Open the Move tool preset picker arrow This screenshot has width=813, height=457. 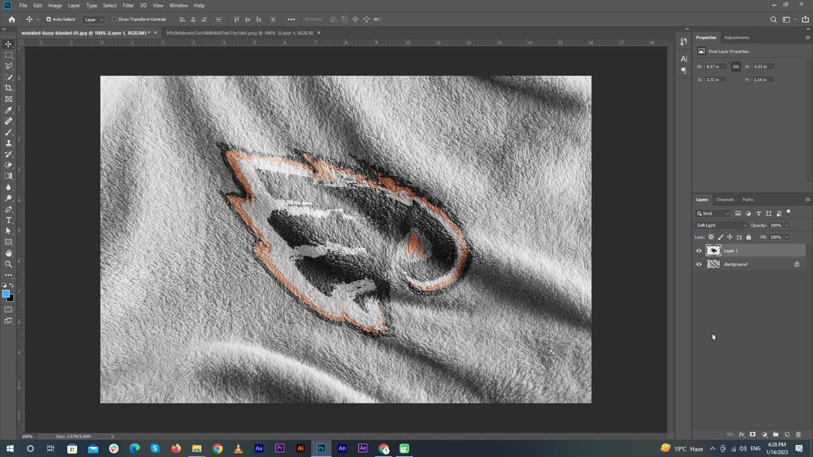(37, 19)
